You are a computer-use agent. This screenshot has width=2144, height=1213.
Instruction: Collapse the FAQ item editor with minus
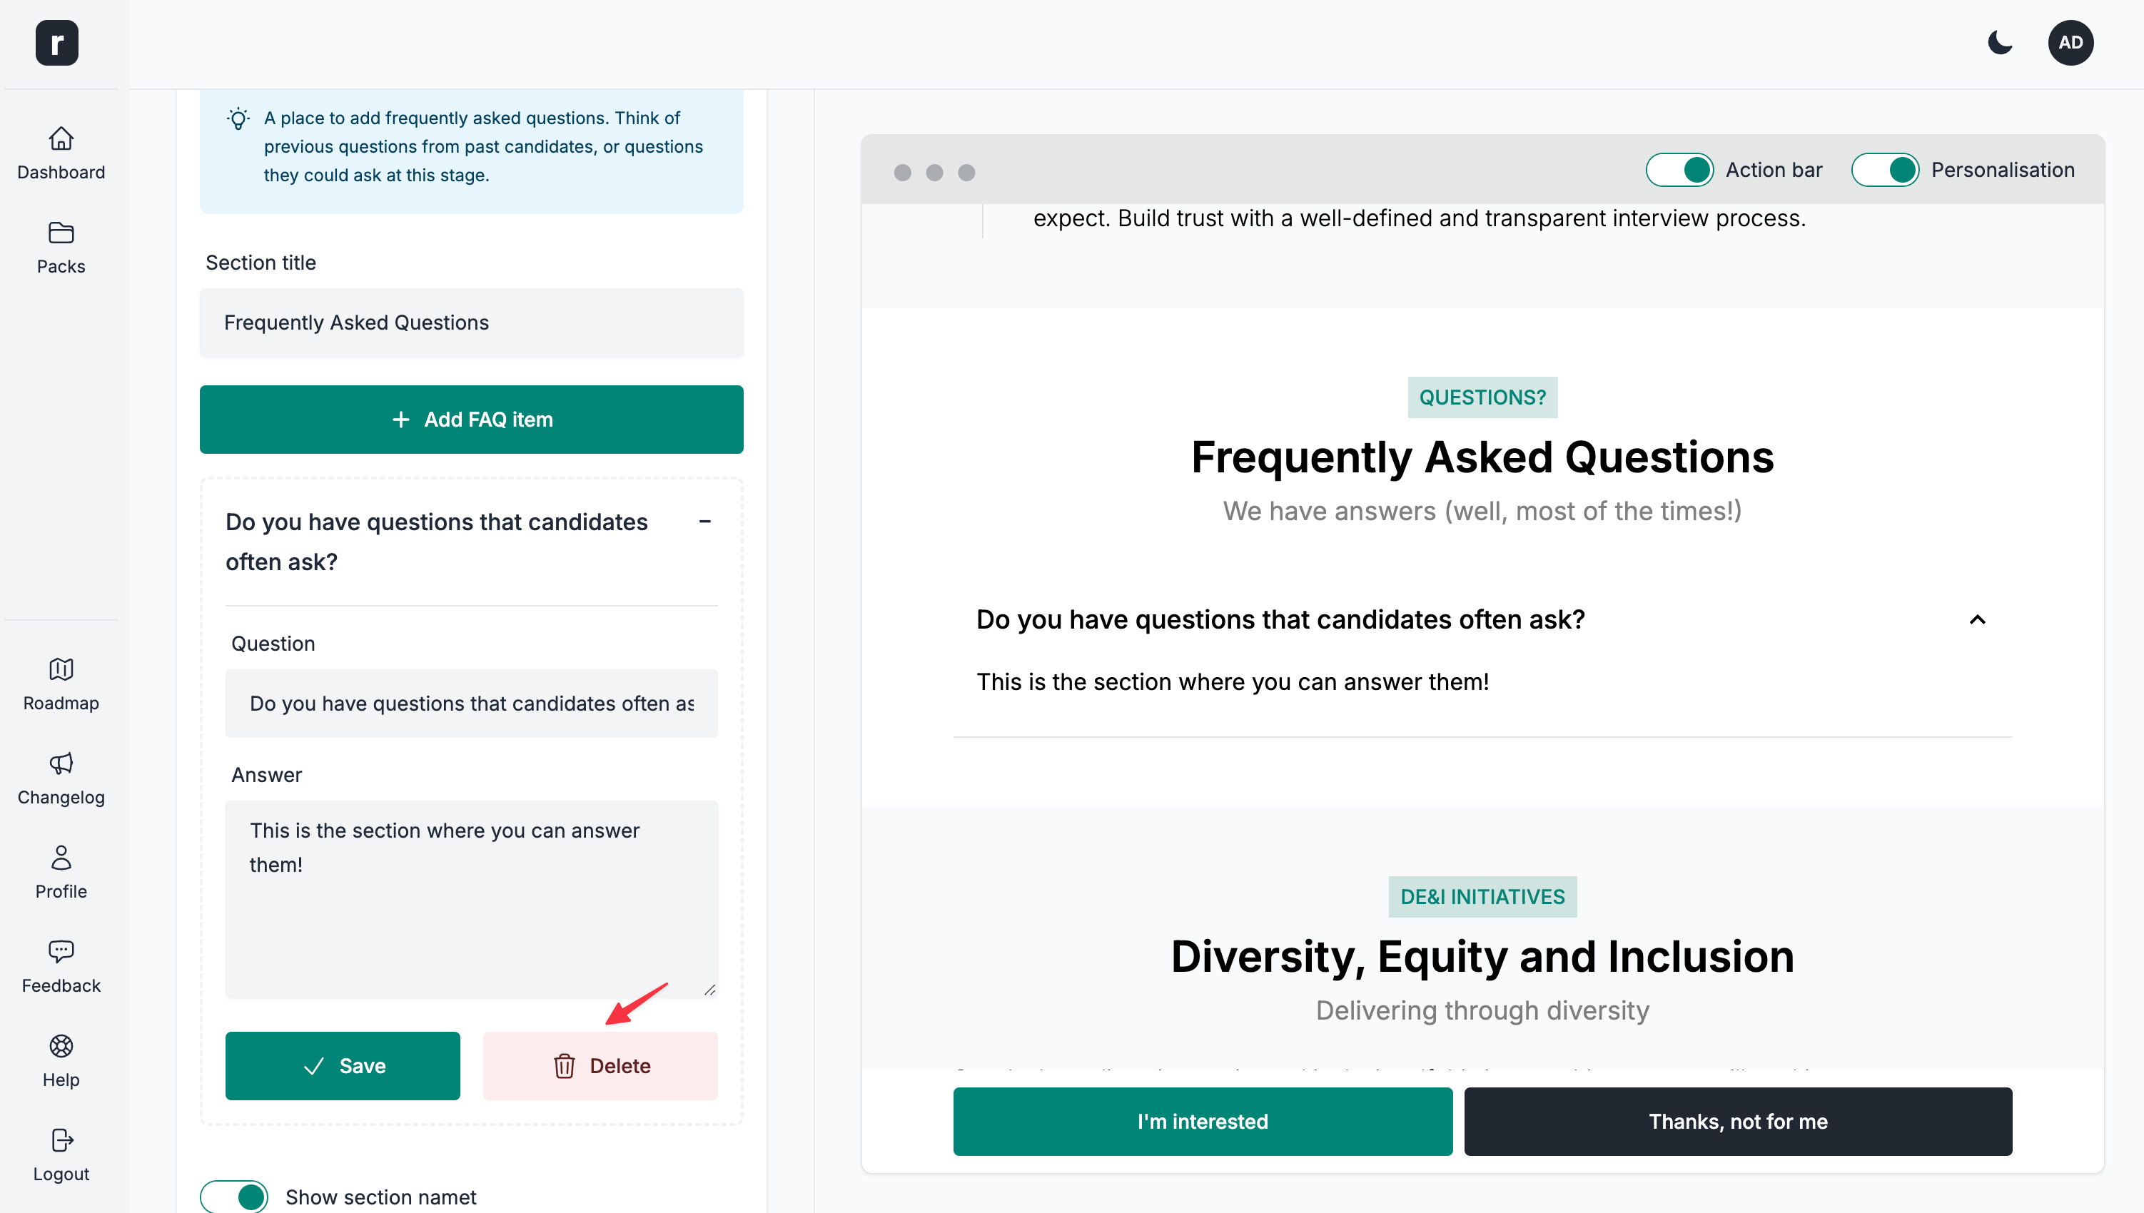click(705, 522)
